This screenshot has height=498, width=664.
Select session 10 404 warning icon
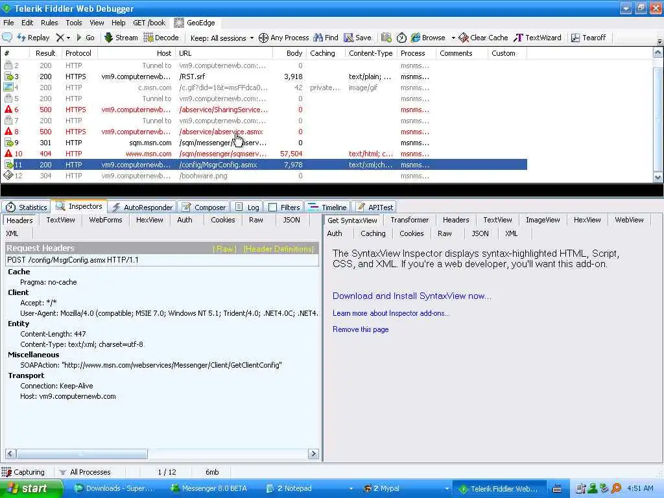click(8, 153)
